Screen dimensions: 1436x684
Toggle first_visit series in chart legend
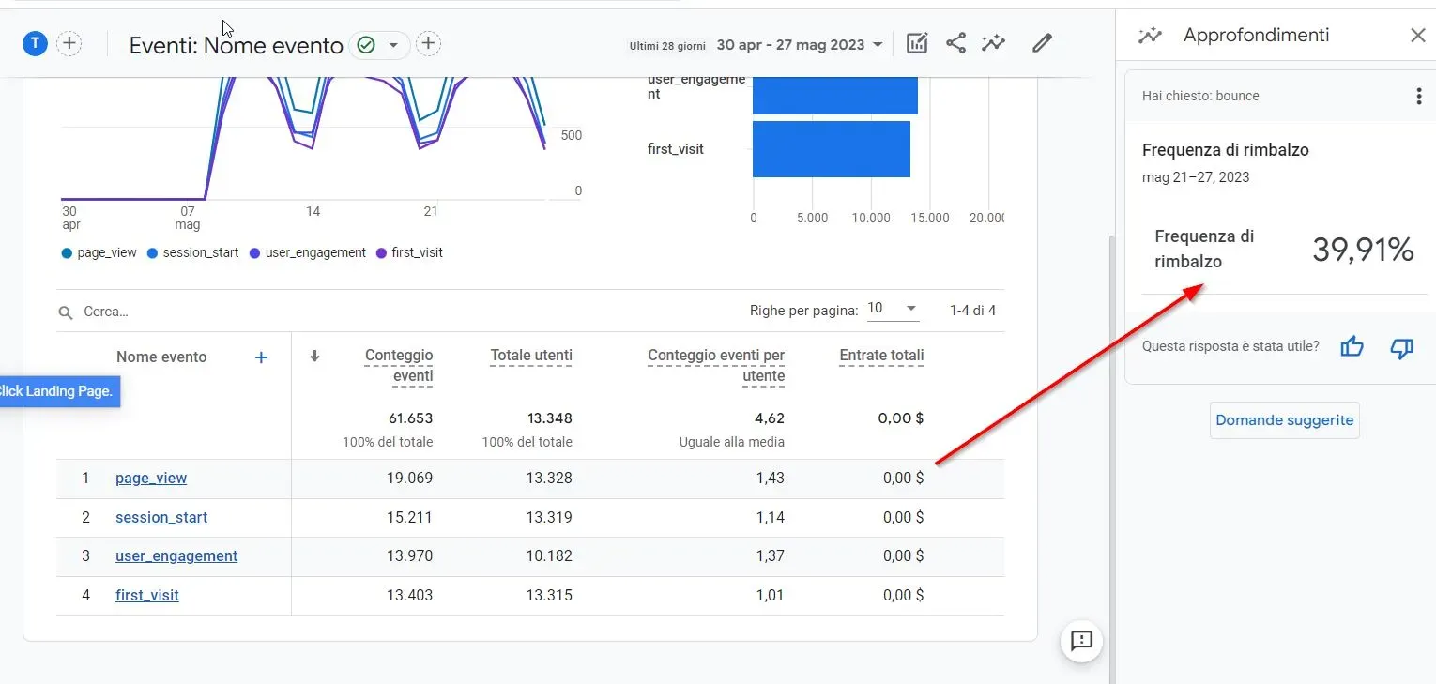(409, 253)
